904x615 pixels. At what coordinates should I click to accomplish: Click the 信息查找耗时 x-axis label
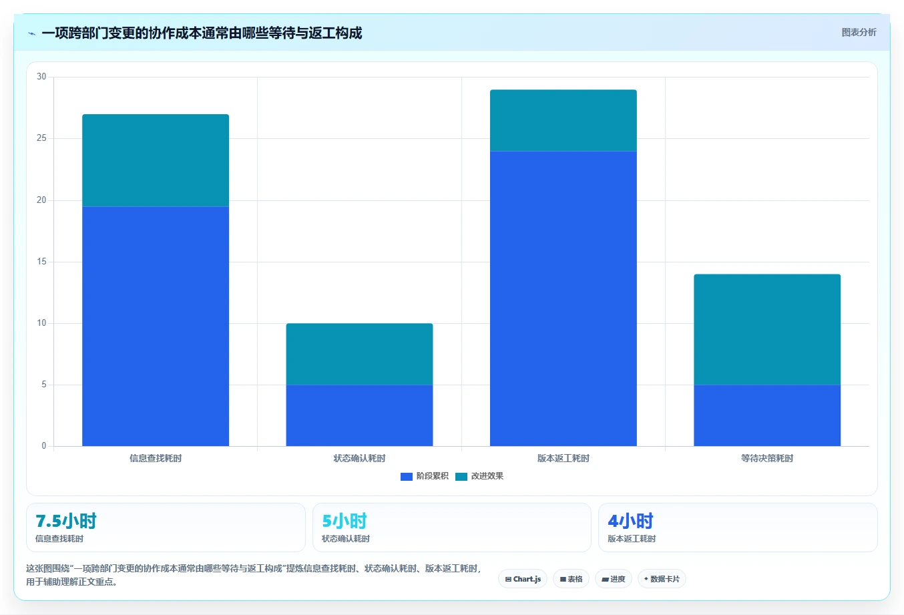click(156, 458)
